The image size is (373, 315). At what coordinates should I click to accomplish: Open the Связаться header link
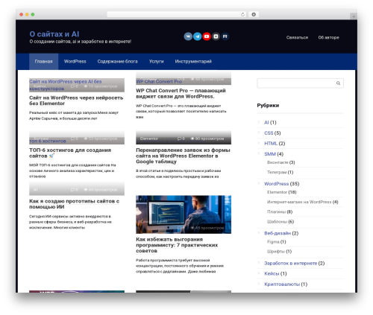(x=297, y=37)
